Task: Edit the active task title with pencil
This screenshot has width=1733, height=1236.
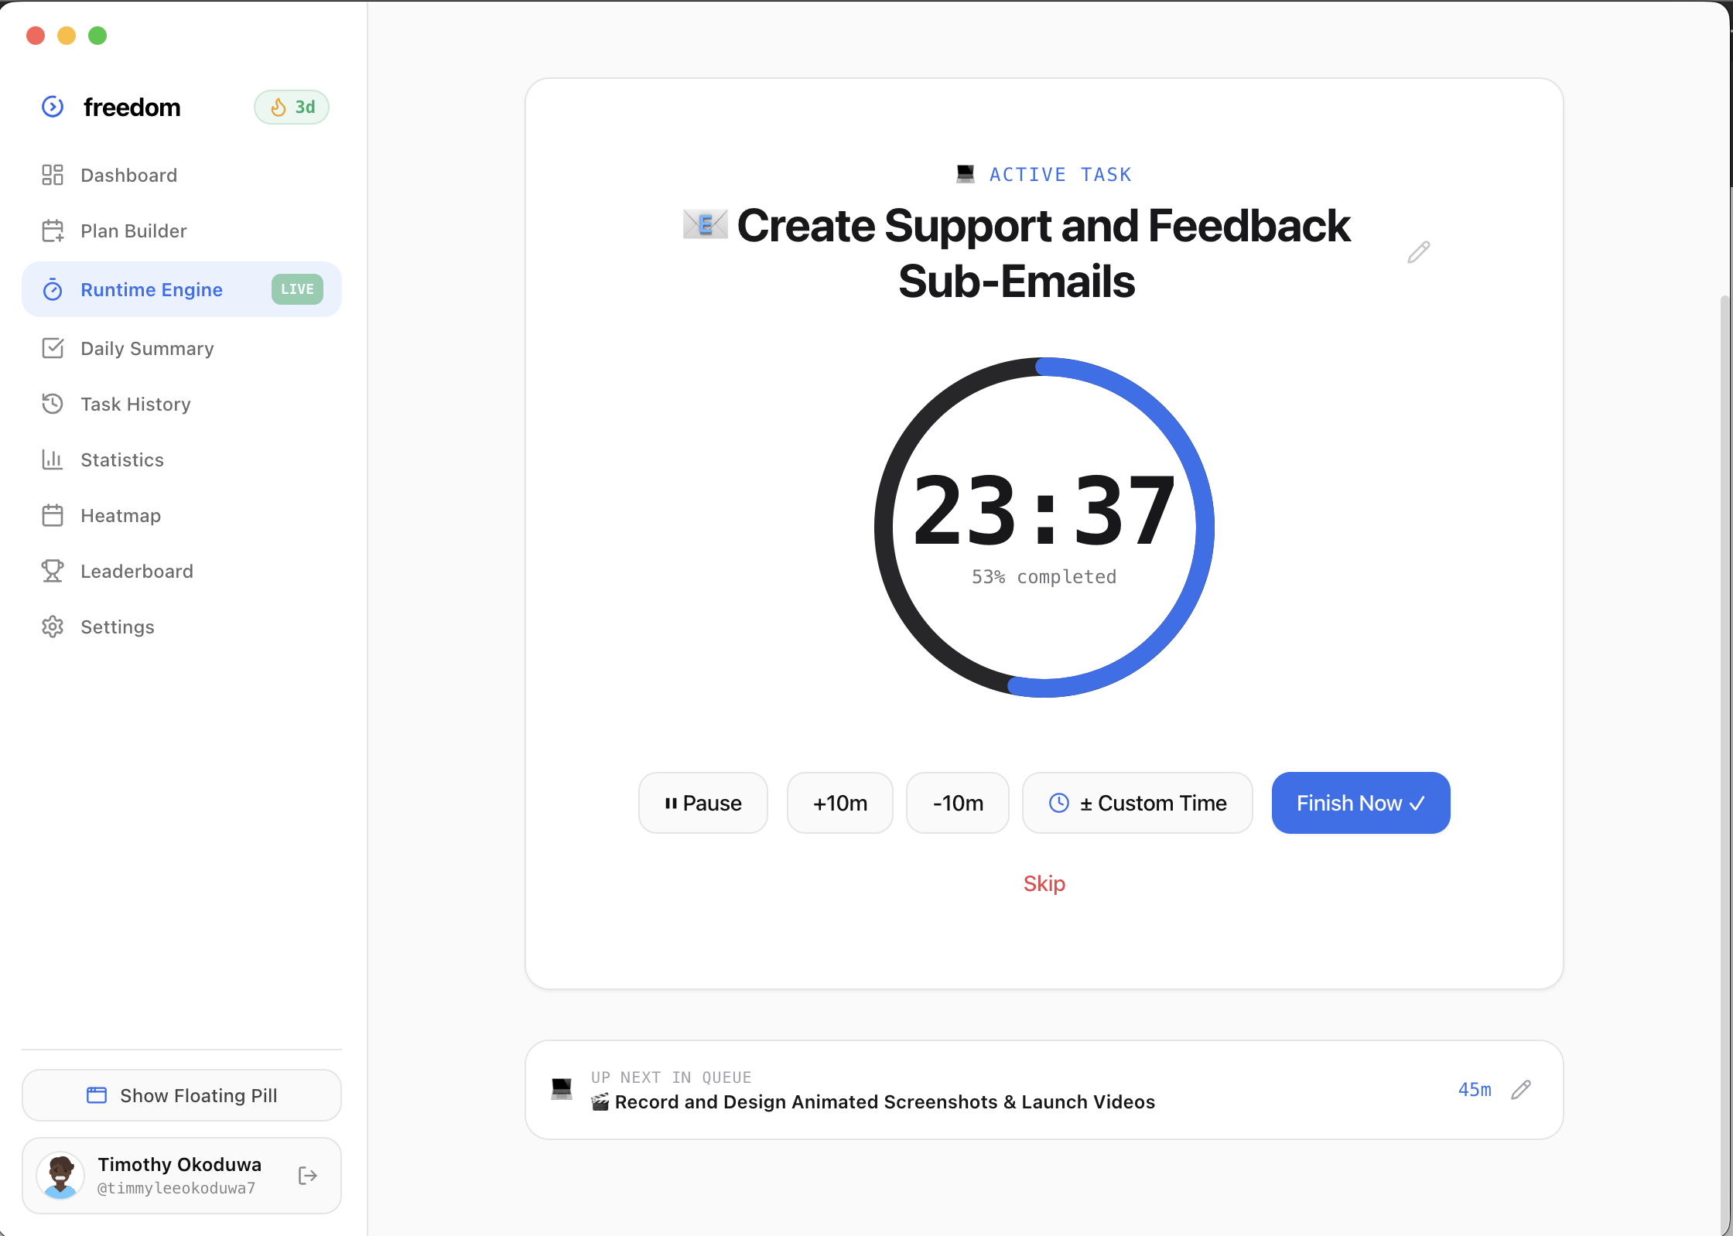Action: [x=1418, y=252]
